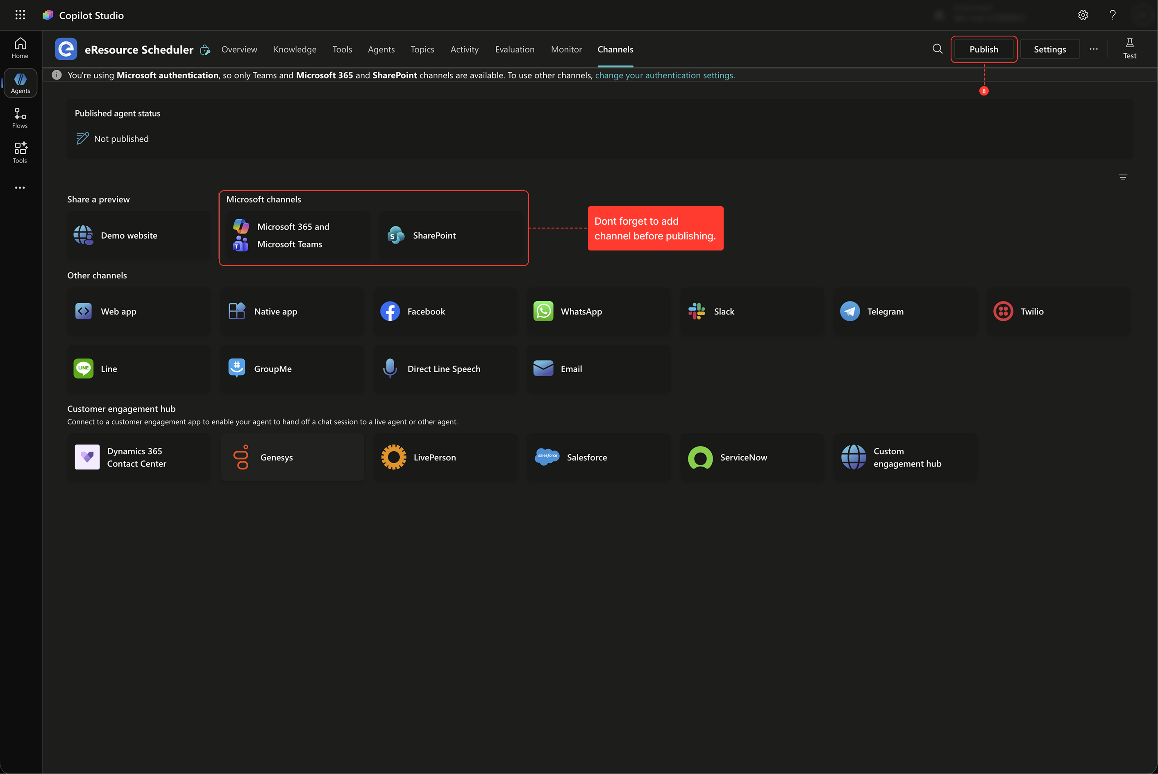Screen dimensions: 1158x774
Task: Select the Channels tab
Action: click(x=615, y=49)
